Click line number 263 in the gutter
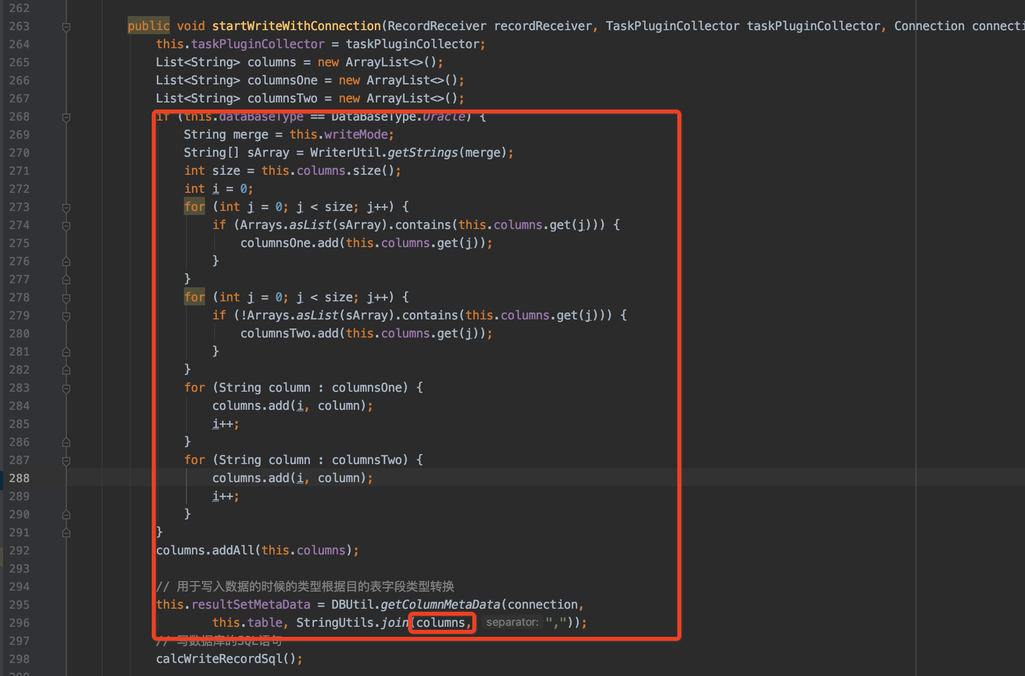1025x676 pixels. coord(19,26)
